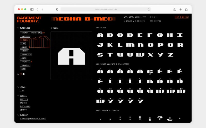Viewport: 206px width, 128px height.
Task: Pick uppercase glyph R
Action: click(180, 45)
